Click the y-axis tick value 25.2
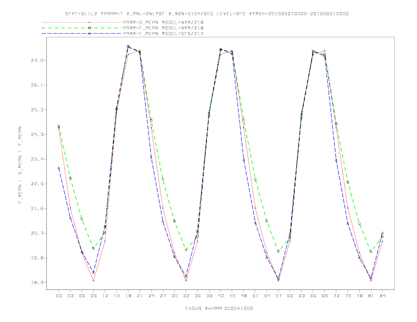 [x=37, y=110]
